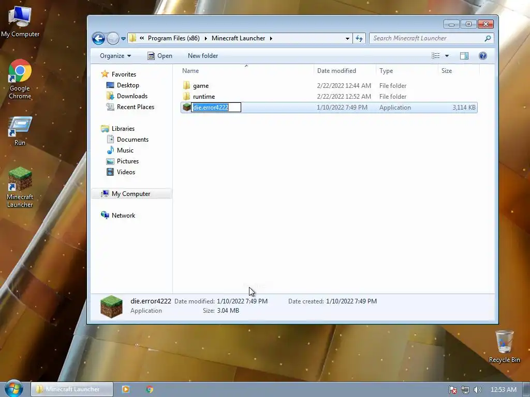This screenshot has height=397, width=530.
Task: Click the Run desktop shortcut
Action: (20, 131)
